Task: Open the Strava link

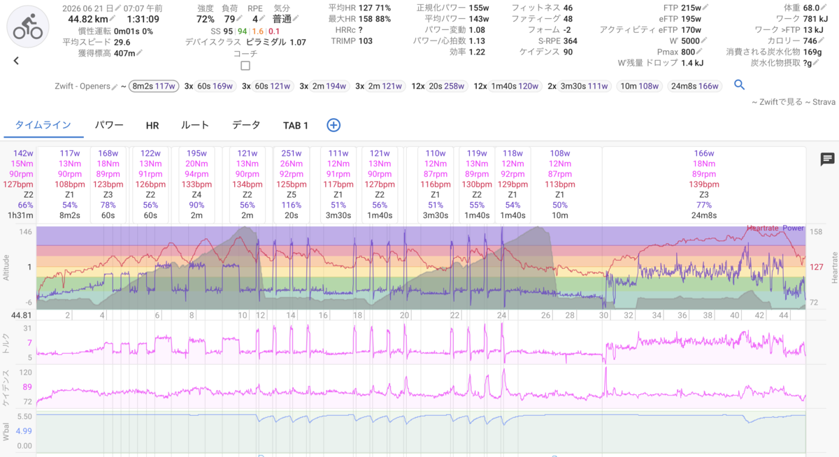Action: pyautogui.click(x=824, y=102)
